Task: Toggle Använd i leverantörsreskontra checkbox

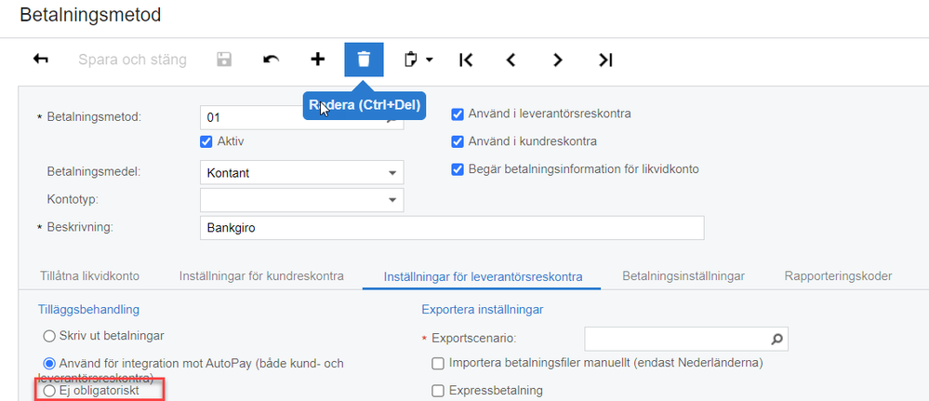Action: point(458,114)
